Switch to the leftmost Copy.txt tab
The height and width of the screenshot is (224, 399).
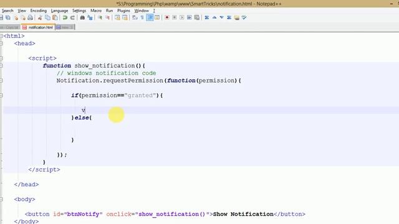(10, 27)
